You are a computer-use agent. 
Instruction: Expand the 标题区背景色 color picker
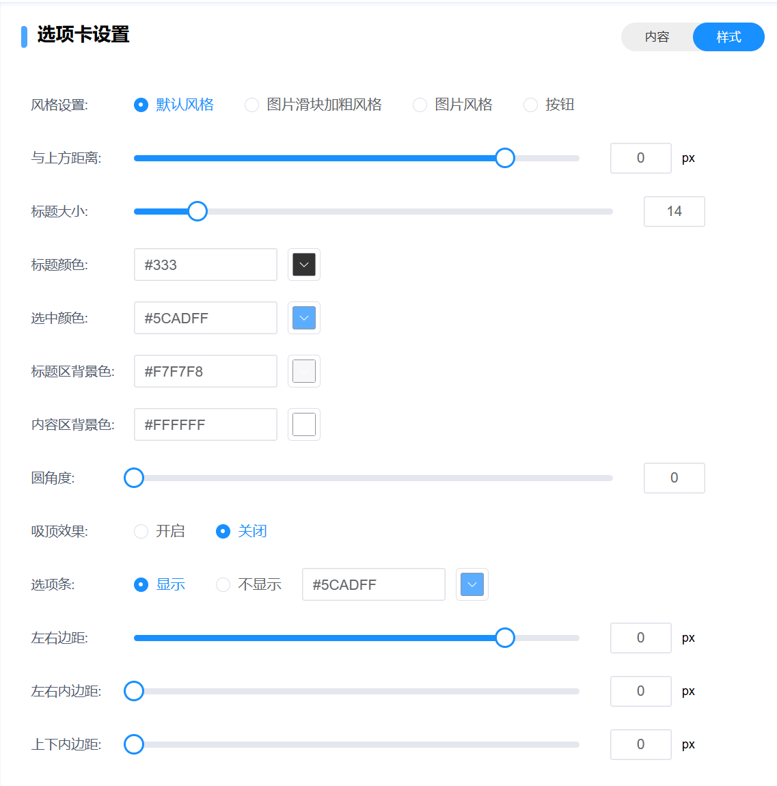coord(304,371)
